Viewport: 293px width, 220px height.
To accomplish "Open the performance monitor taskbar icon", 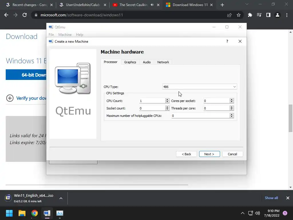I will (x=60, y=213).
